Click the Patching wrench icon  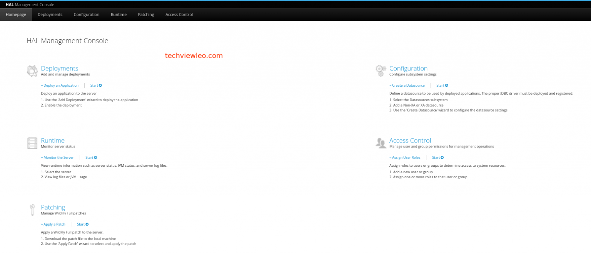pos(32,209)
